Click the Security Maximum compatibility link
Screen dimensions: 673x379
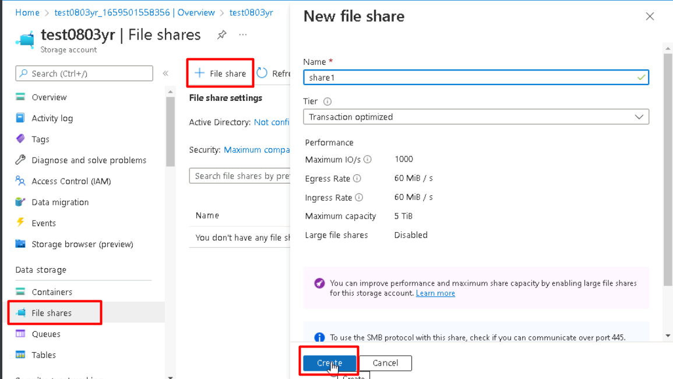(256, 150)
